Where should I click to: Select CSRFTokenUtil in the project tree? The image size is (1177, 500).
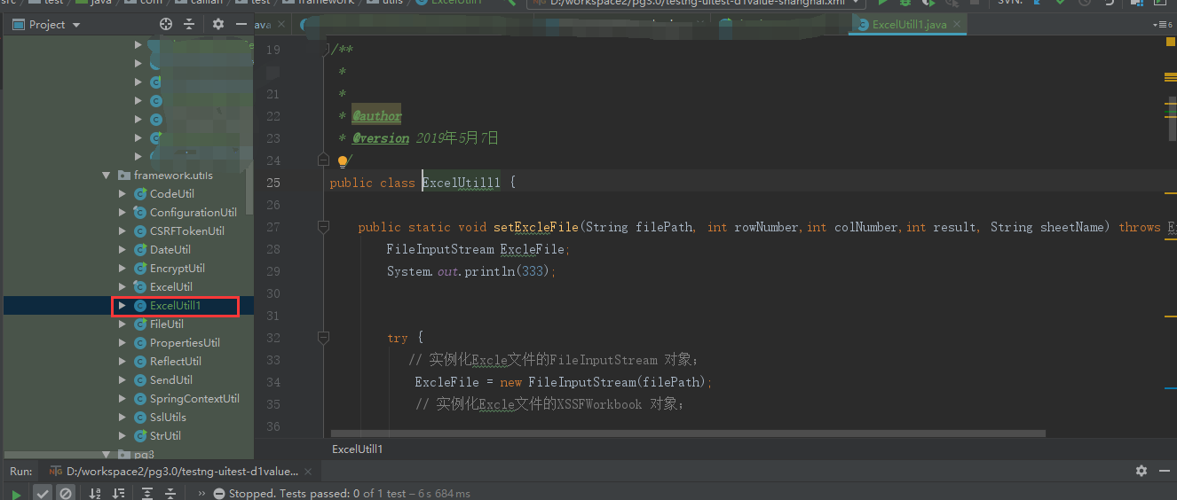pos(187,231)
